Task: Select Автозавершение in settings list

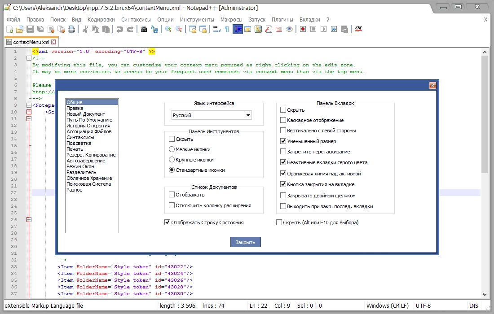Action: pos(86,161)
